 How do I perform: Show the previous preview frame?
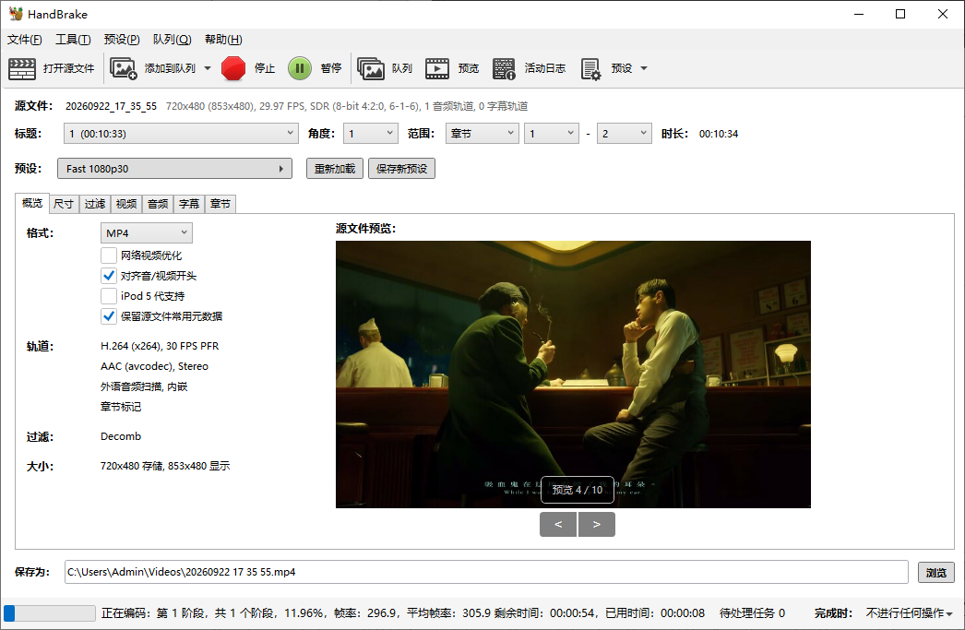coord(558,524)
